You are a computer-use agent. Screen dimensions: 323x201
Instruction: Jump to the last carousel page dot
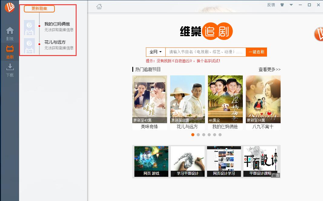[220, 135]
